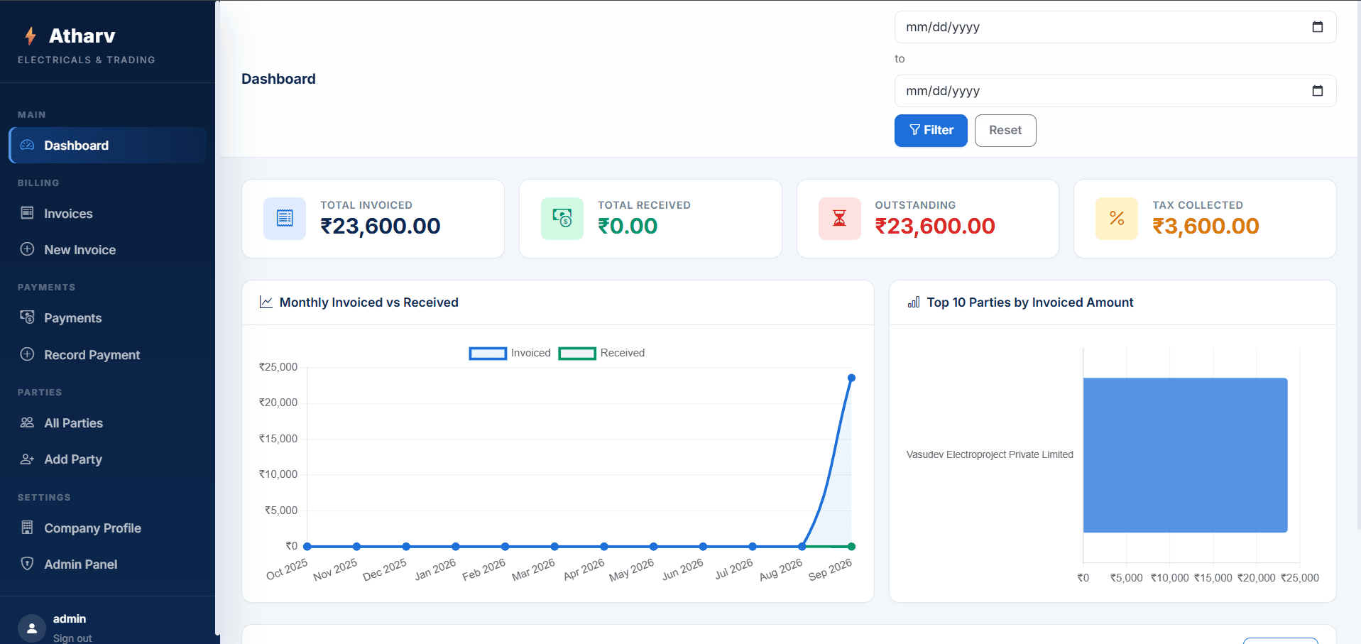This screenshot has height=644, width=1361.
Task: Click the Atharv lightning bolt logo
Action: point(30,36)
